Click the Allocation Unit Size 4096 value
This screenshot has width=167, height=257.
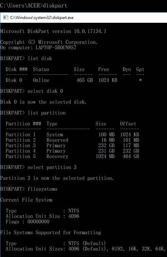pyautogui.click(x=74, y=216)
